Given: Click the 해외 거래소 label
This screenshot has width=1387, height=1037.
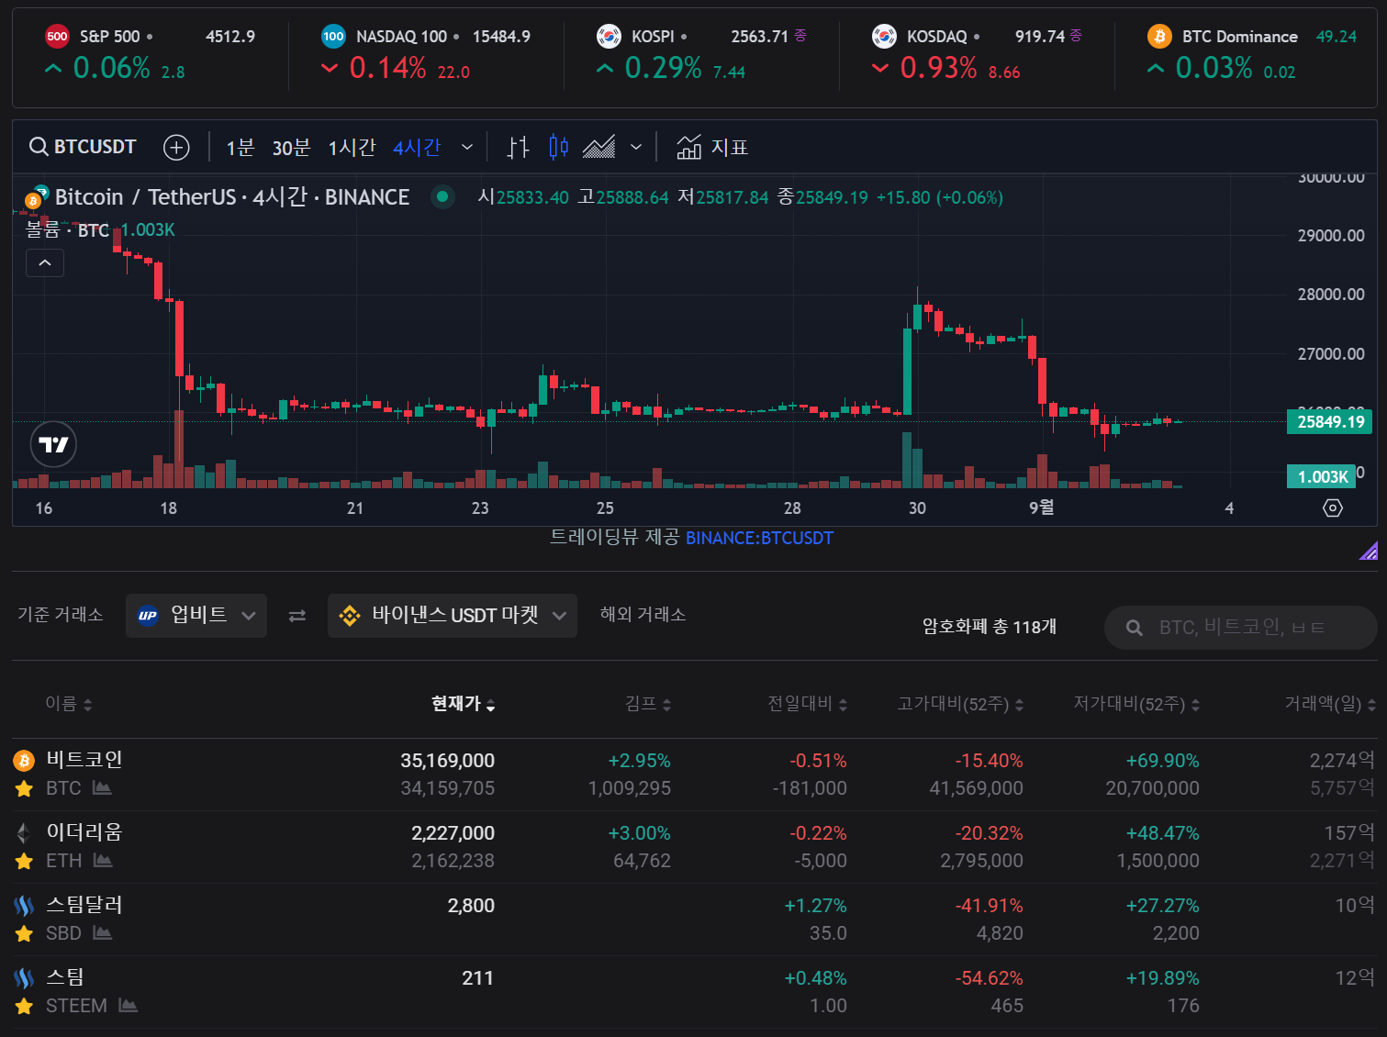Looking at the screenshot, I should (643, 614).
